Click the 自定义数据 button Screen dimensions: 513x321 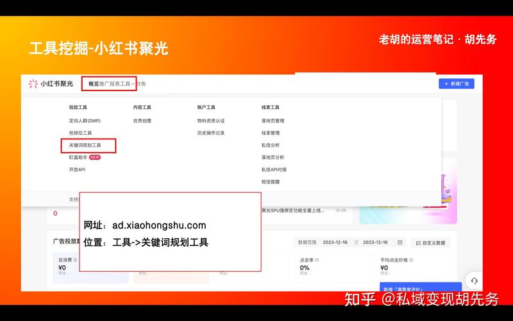431,243
